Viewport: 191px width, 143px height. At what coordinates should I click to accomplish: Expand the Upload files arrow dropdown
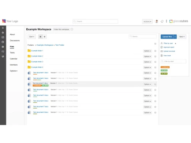175,37
